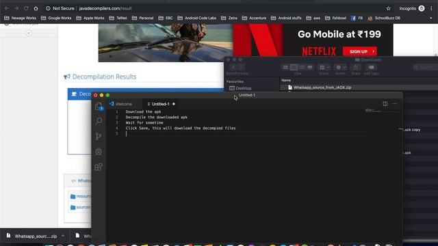The width and height of the screenshot is (438, 246).
Task: Click Finder Search field
Action: [425, 67]
